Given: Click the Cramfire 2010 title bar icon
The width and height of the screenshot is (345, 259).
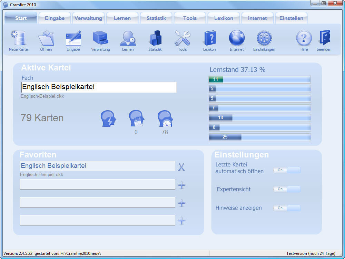Looking at the screenshot, I should point(6,4).
